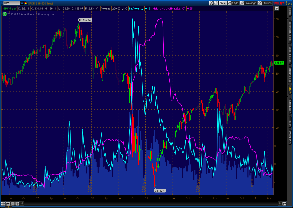Screen dimensions: 293x208
Task: Open the Big Buttons side tab
Action: (x=290, y=75)
